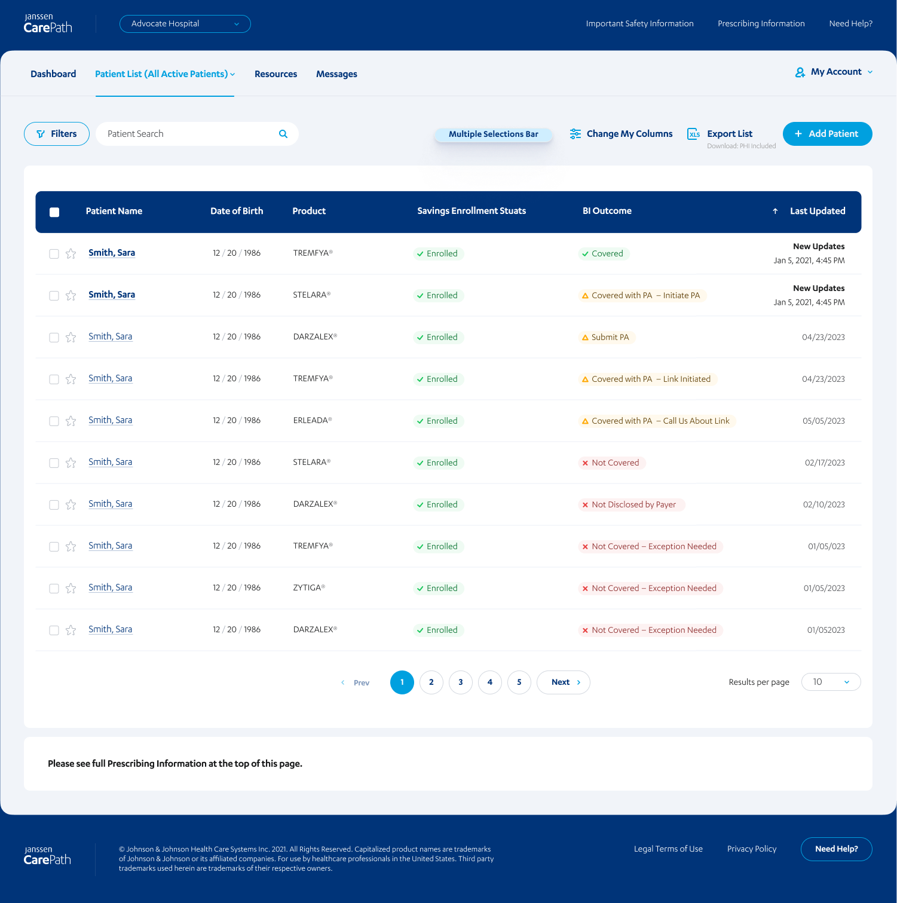The height and width of the screenshot is (903, 897).
Task: Go to page 4
Action: coord(490,682)
